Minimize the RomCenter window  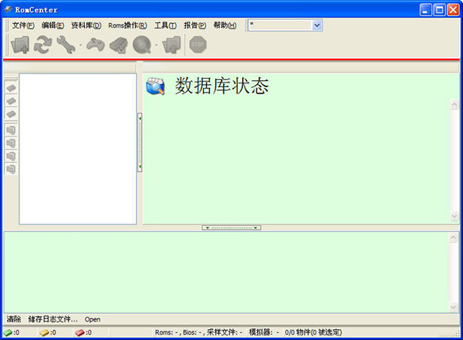(x=425, y=10)
